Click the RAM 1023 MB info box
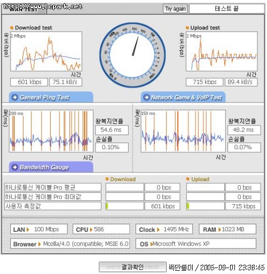 pos(227,229)
